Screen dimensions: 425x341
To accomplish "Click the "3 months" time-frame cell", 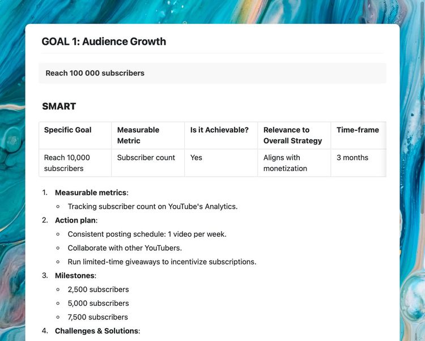I will (x=352, y=157).
